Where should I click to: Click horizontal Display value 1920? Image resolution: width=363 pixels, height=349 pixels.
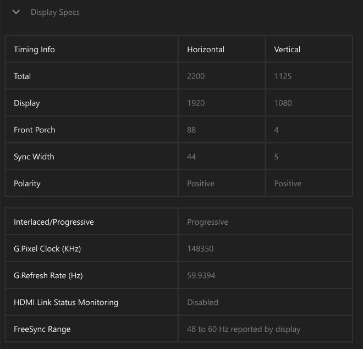pyautogui.click(x=196, y=103)
